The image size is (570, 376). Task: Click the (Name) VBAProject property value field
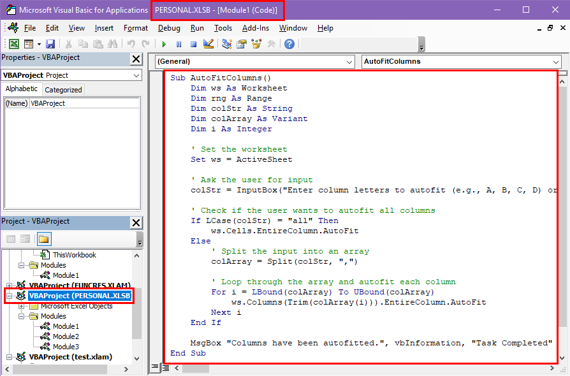(x=84, y=103)
